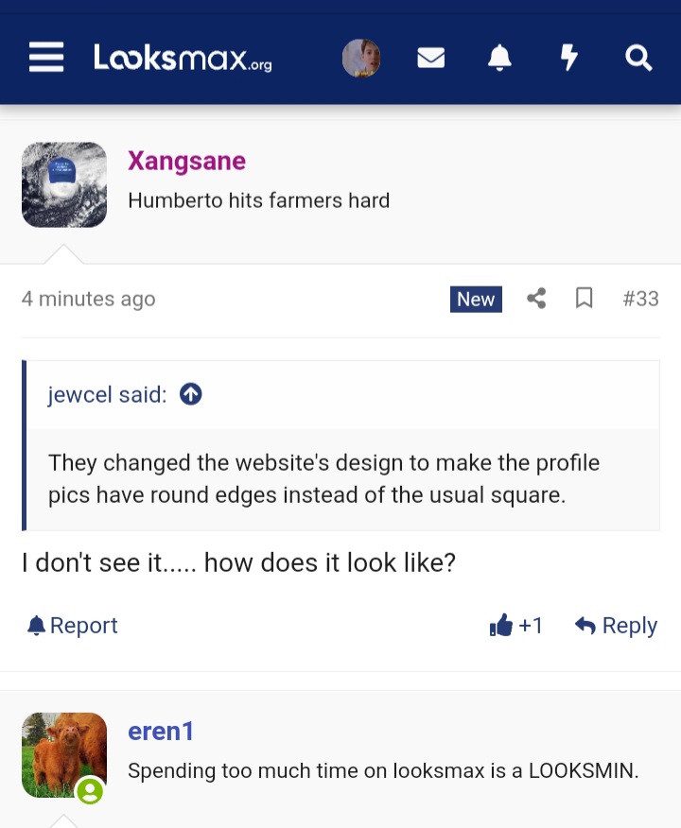681x828 pixels.
Task: Give a +1 reaction with thumbs up
Action: pos(516,625)
